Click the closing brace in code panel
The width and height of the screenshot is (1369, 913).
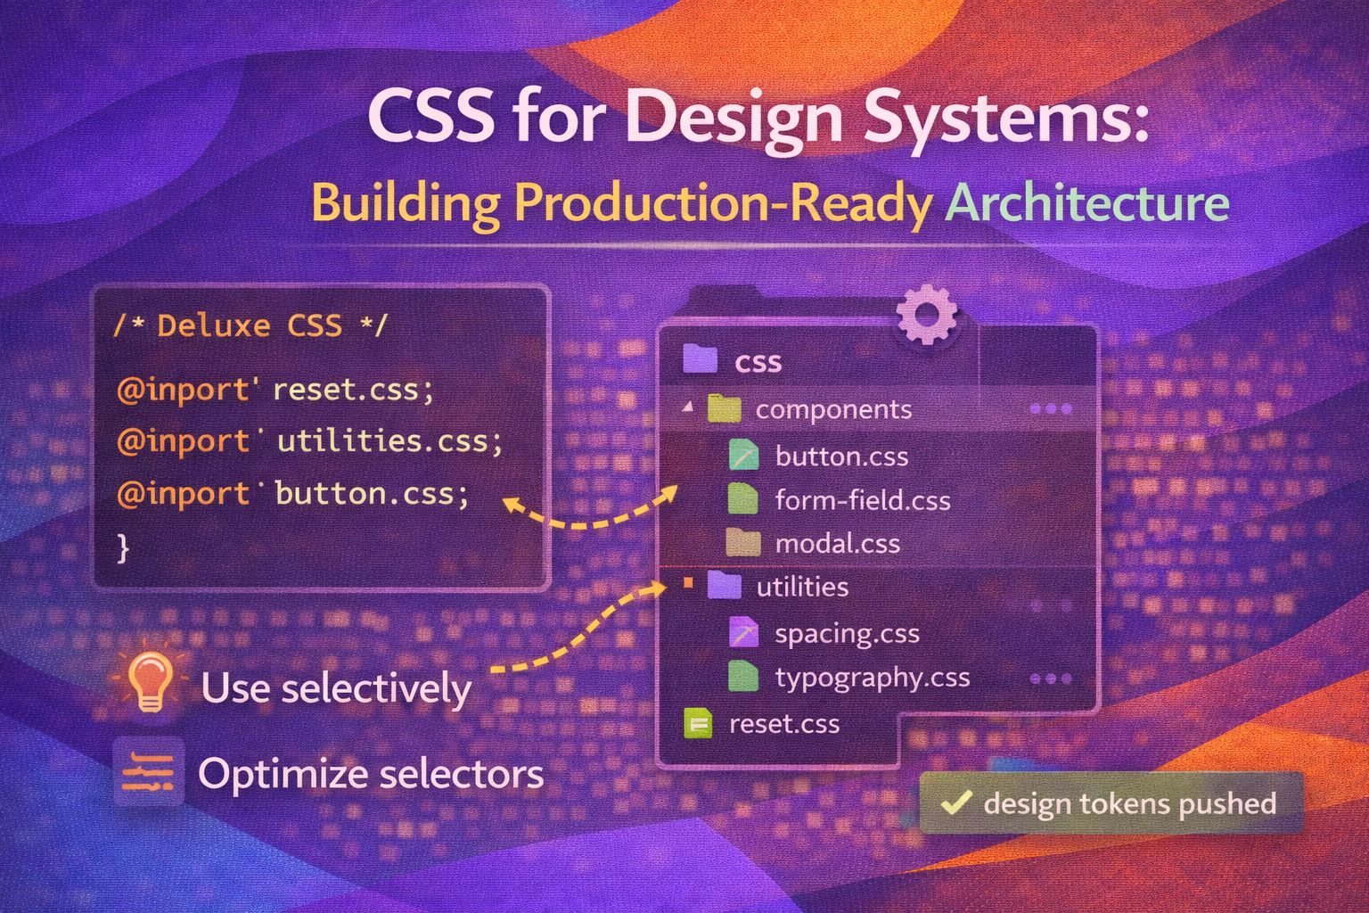pos(123,547)
